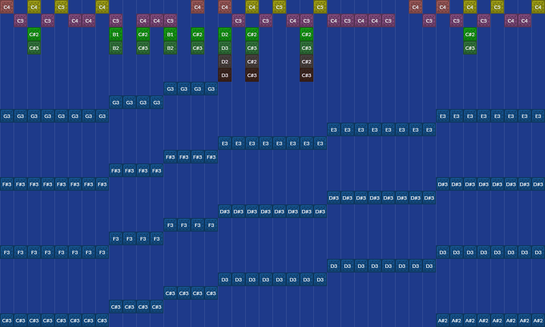The height and width of the screenshot is (327, 545).
Task: Click the brown D2 note block
Action: 225,61
